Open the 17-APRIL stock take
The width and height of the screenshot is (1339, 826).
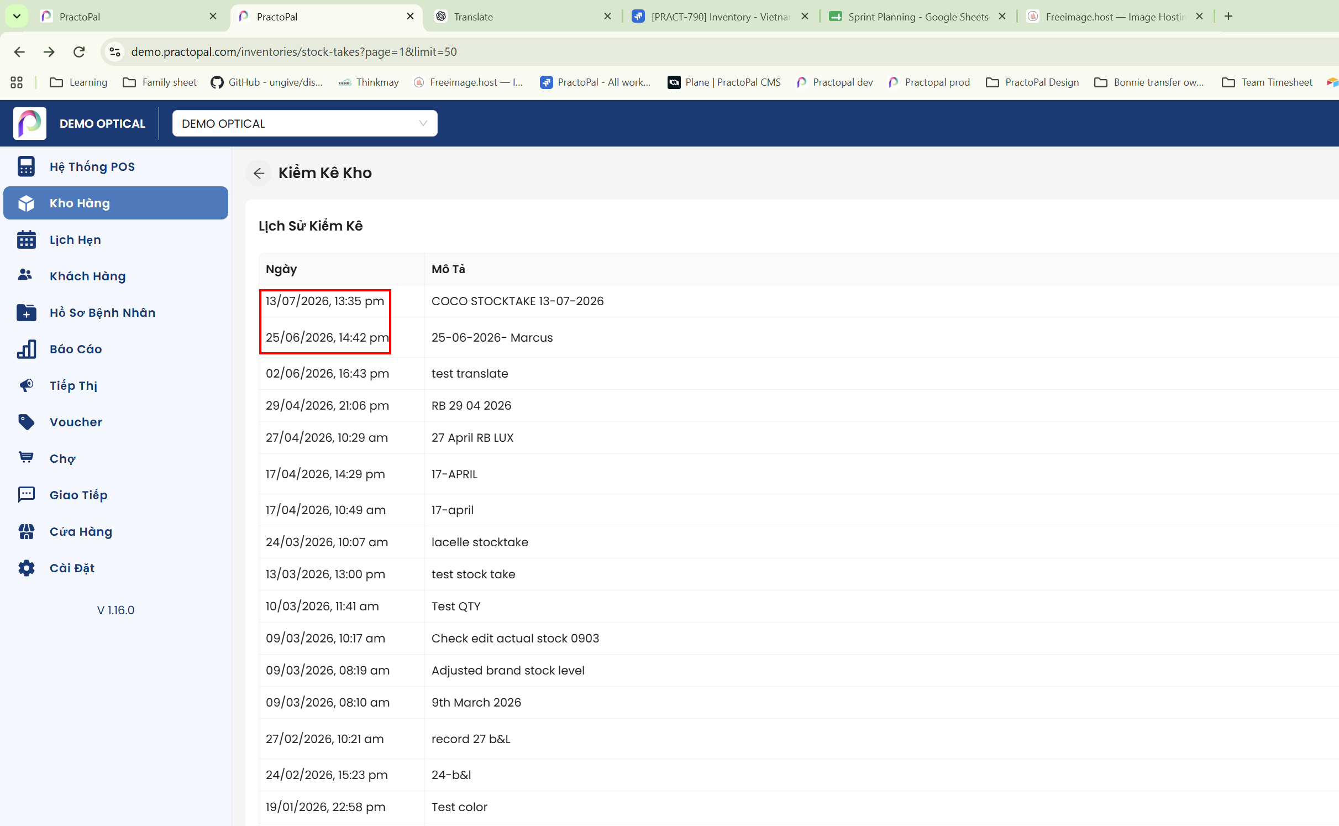click(799, 474)
